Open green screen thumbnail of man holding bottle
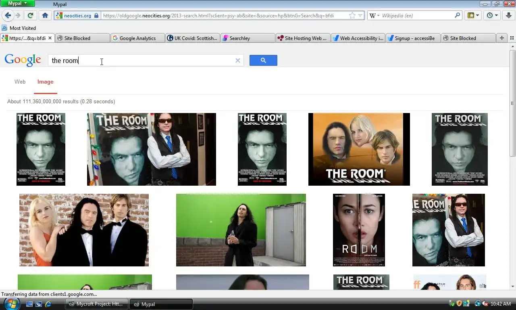The height and width of the screenshot is (310, 516). [241, 230]
